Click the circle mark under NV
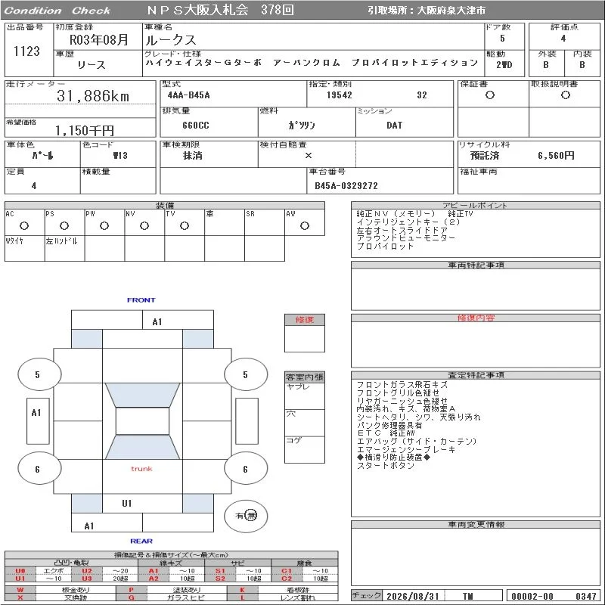The height and width of the screenshot is (605, 605). tap(144, 225)
